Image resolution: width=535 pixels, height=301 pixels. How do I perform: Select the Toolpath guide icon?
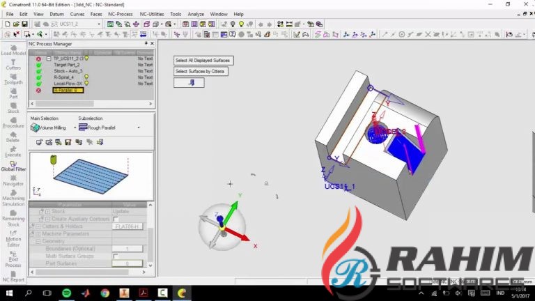click(x=13, y=79)
